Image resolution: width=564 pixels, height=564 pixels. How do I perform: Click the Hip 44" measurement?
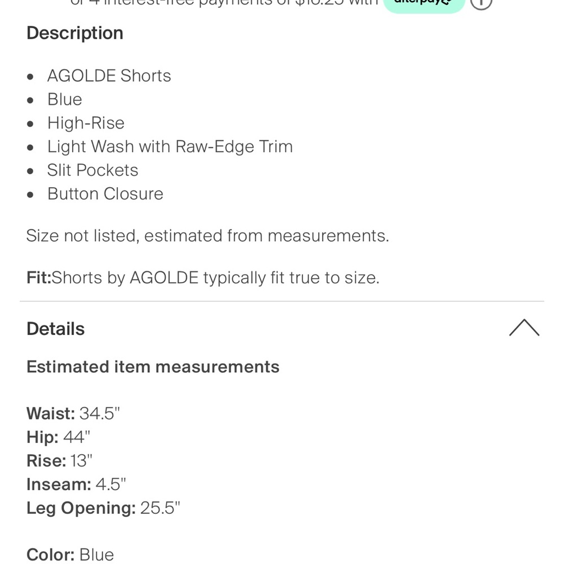[x=58, y=437]
